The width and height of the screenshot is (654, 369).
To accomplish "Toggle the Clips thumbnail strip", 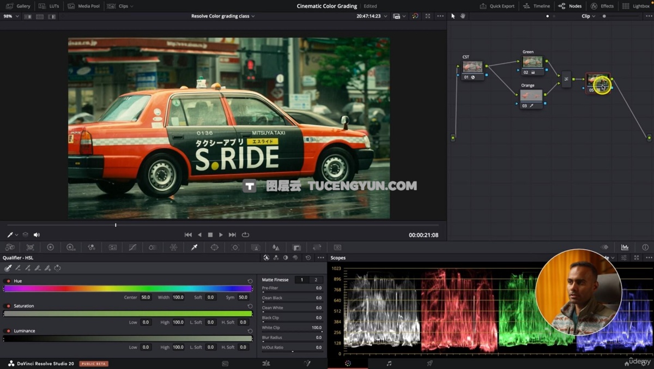I will point(120,6).
